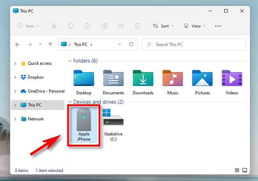The height and width of the screenshot is (181, 258).
Task: Select Dropbox in the navigation pane
Action: [35, 77]
